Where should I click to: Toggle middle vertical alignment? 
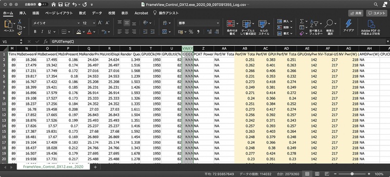pos(127,23)
